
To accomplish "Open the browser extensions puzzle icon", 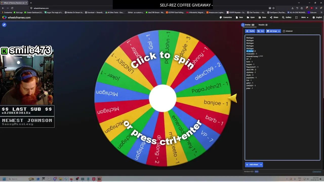I will (x=302, y=8).
